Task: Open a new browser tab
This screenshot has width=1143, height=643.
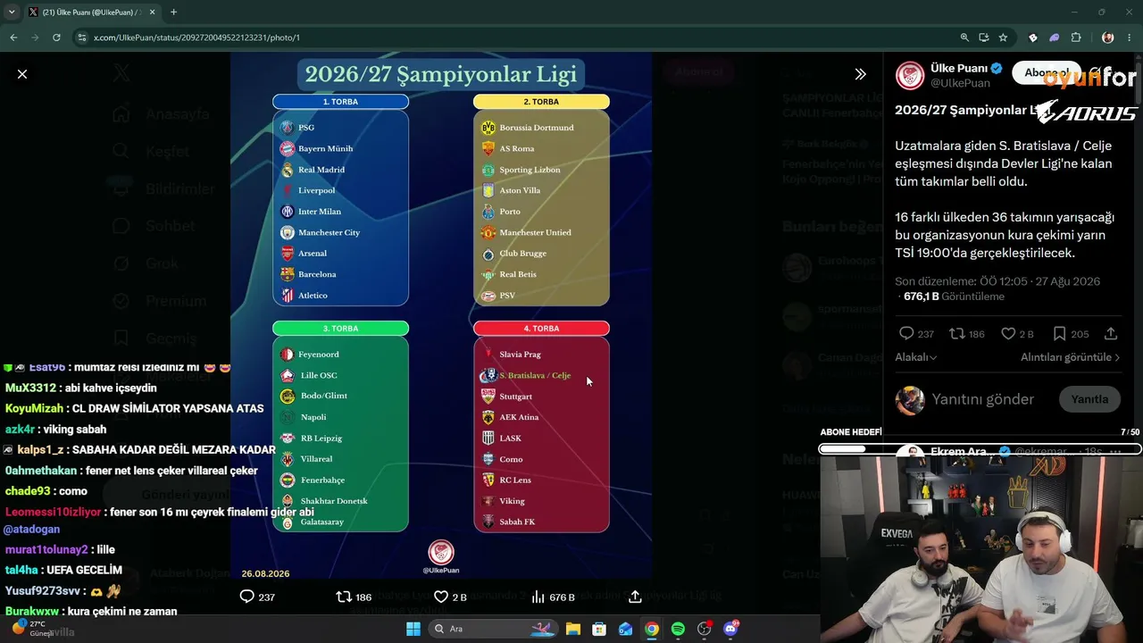Action: tap(173, 13)
